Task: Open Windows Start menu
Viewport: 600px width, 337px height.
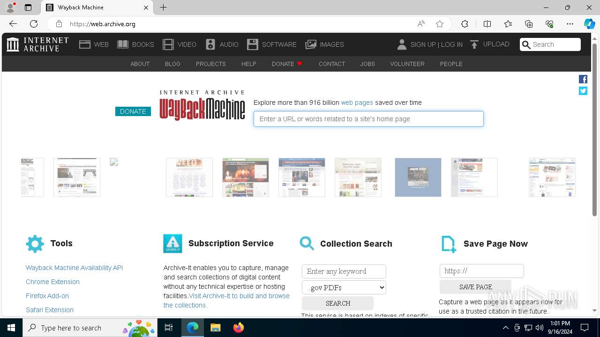Action: coord(11,328)
